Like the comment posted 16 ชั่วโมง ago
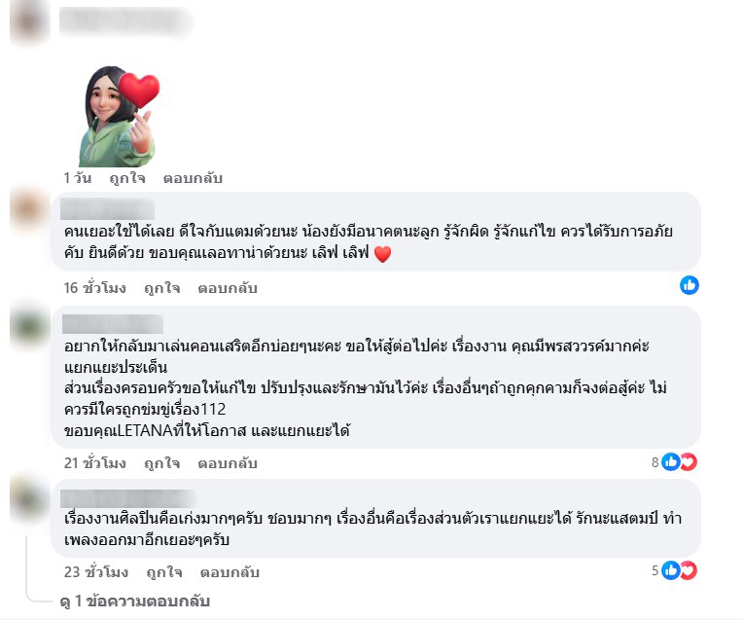Image resolution: width=743 pixels, height=620 pixels. (x=162, y=288)
